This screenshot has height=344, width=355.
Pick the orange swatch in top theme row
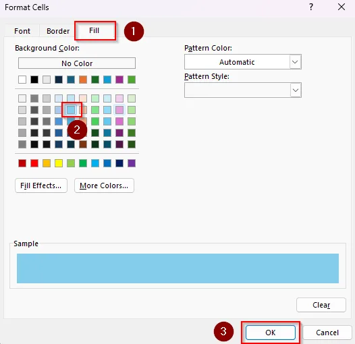(x=83, y=80)
